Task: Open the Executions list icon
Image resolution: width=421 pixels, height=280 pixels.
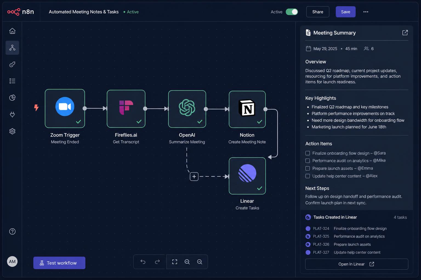Action: tap(12, 81)
